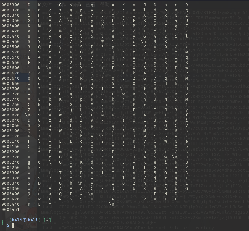Image resolution: width=249 pixels, height=231 pixels.
Task: Click the offset 0005640
Action: pos(11,78)
